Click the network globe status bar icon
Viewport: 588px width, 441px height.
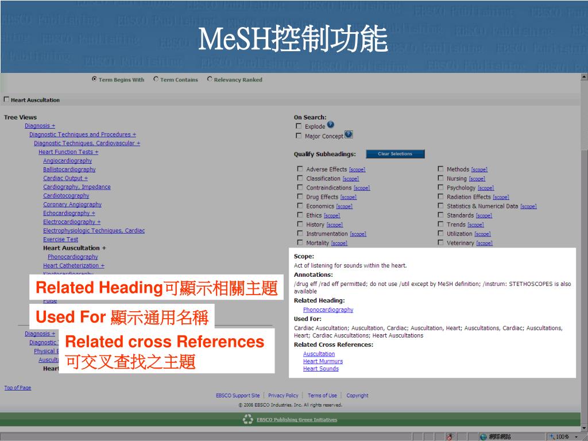click(x=483, y=437)
